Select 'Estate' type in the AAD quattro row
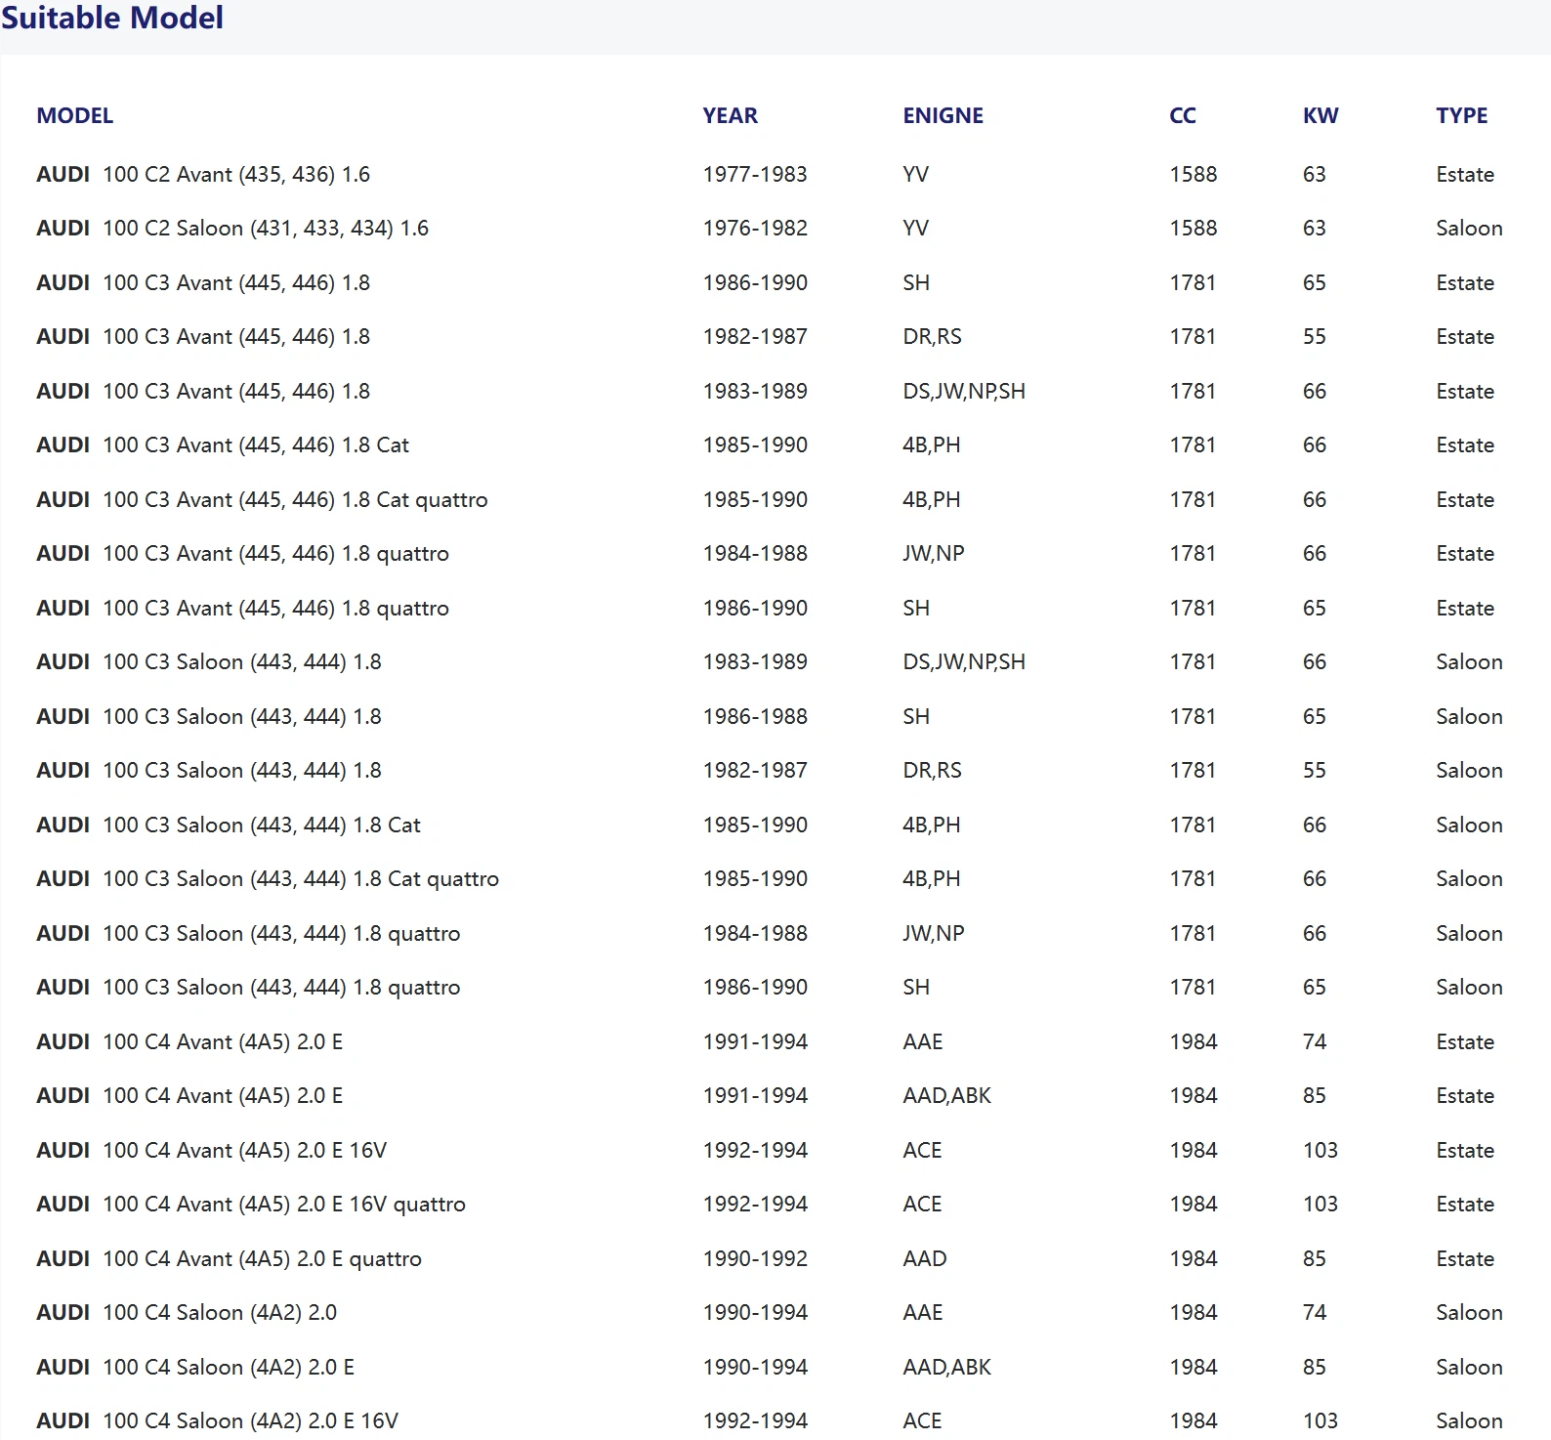The height and width of the screenshot is (1440, 1551). [1465, 1258]
